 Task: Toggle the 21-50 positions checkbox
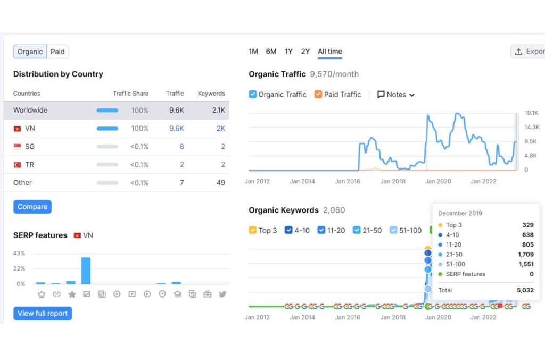click(357, 230)
